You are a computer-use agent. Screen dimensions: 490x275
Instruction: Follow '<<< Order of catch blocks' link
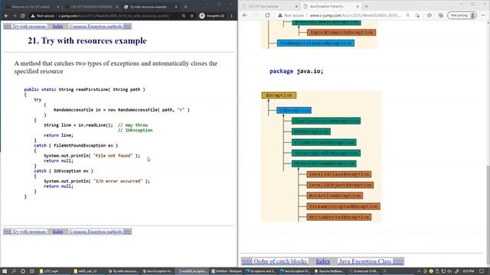[x=275, y=261]
